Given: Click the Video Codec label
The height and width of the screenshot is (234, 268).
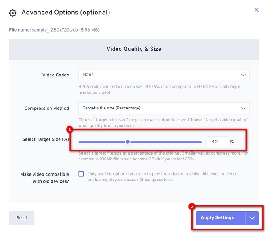Looking at the screenshot, I should [56, 75].
